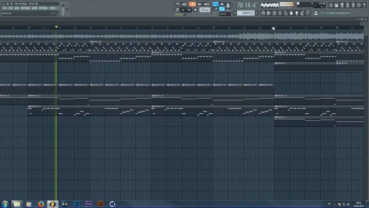
Task: Open the Channel rack from the toolbar
Action: 274,13
